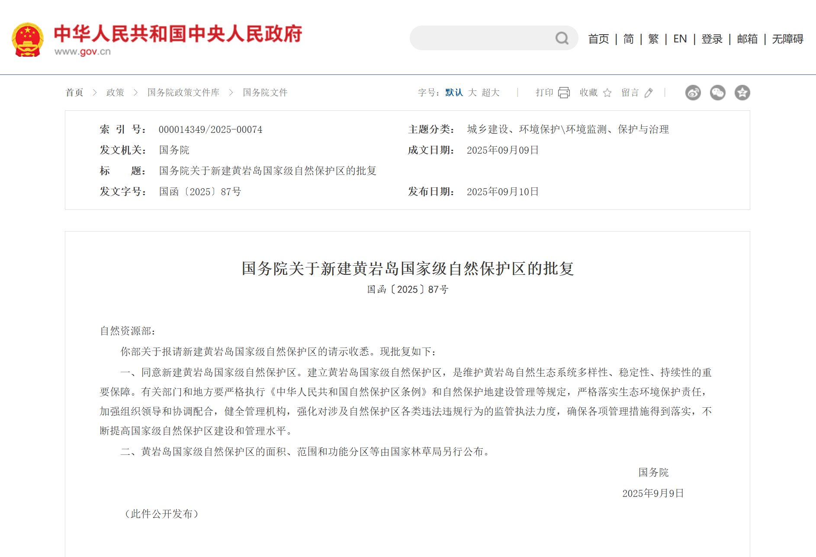Set font size to 大
816x557 pixels.
[472, 93]
